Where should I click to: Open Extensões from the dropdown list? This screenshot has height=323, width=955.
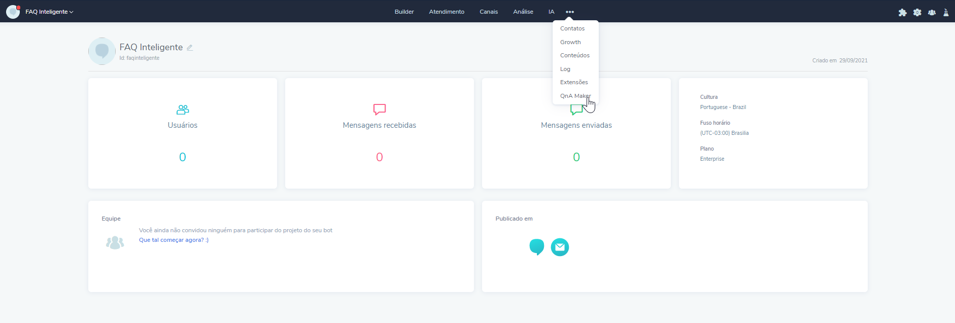tap(574, 82)
